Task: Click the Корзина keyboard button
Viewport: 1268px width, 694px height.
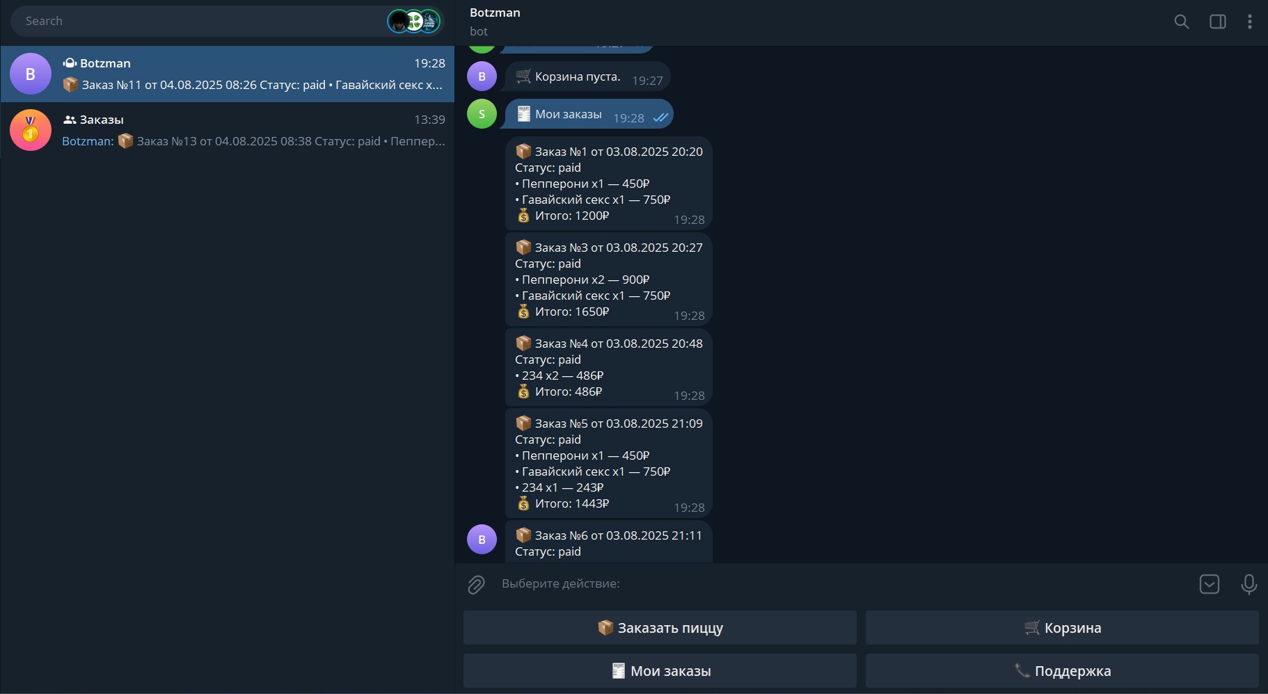Action: point(1062,628)
